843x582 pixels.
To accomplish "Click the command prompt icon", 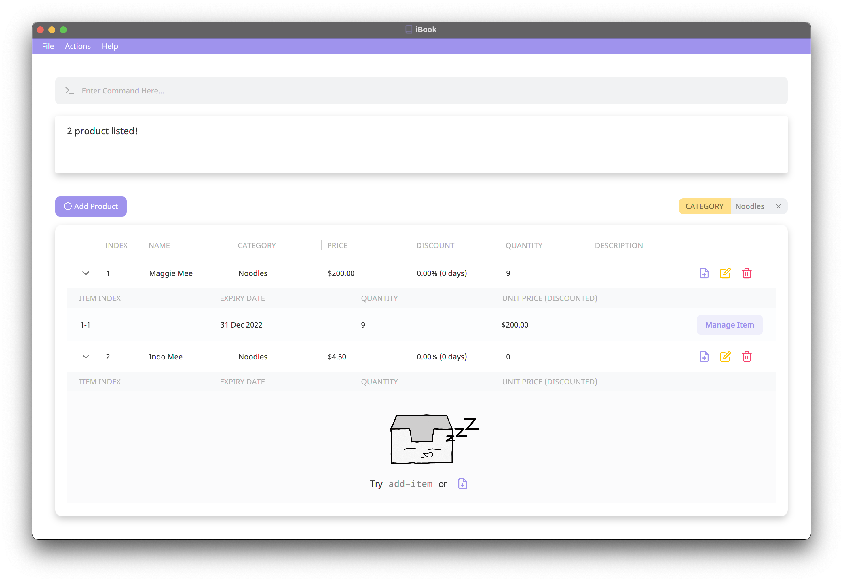I will pyautogui.click(x=69, y=91).
